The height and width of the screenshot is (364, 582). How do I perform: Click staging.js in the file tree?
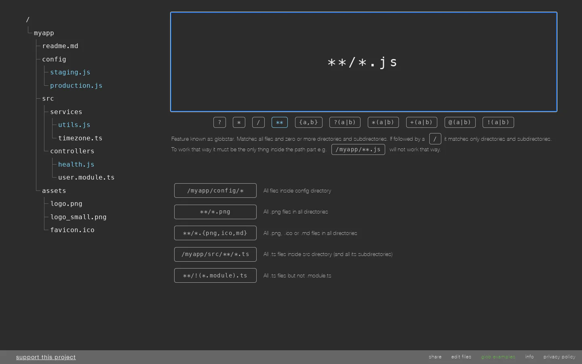pyautogui.click(x=70, y=72)
